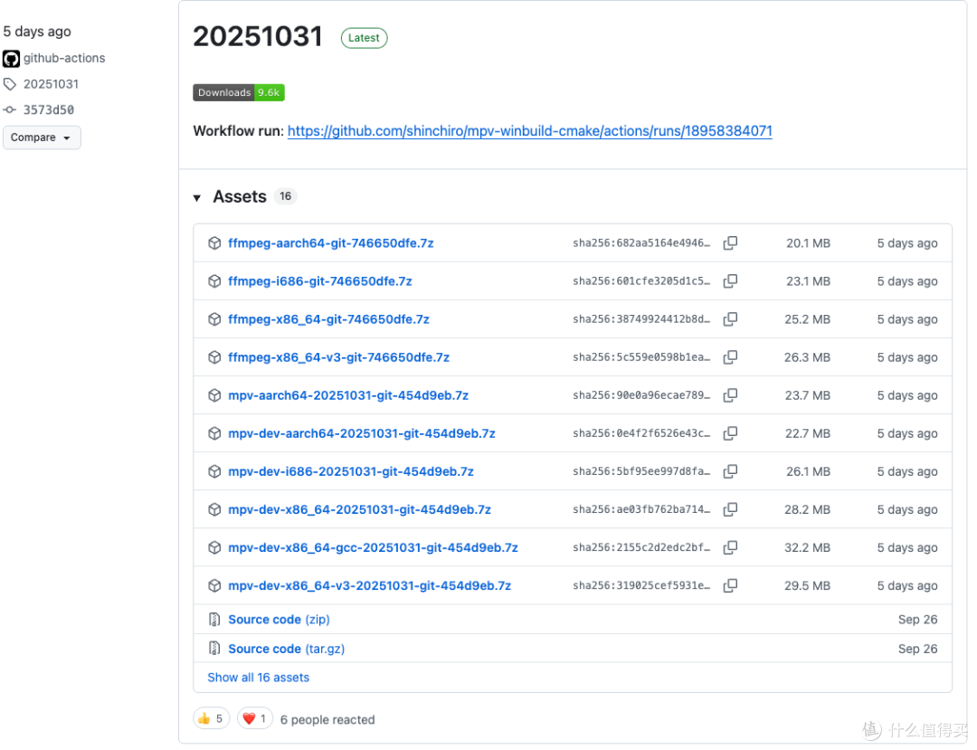Download mpv-dev-x86_64-gcc-20251031-git-454d9eb.7z
This screenshot has height=750, width=977.
[x=374, y=547]
